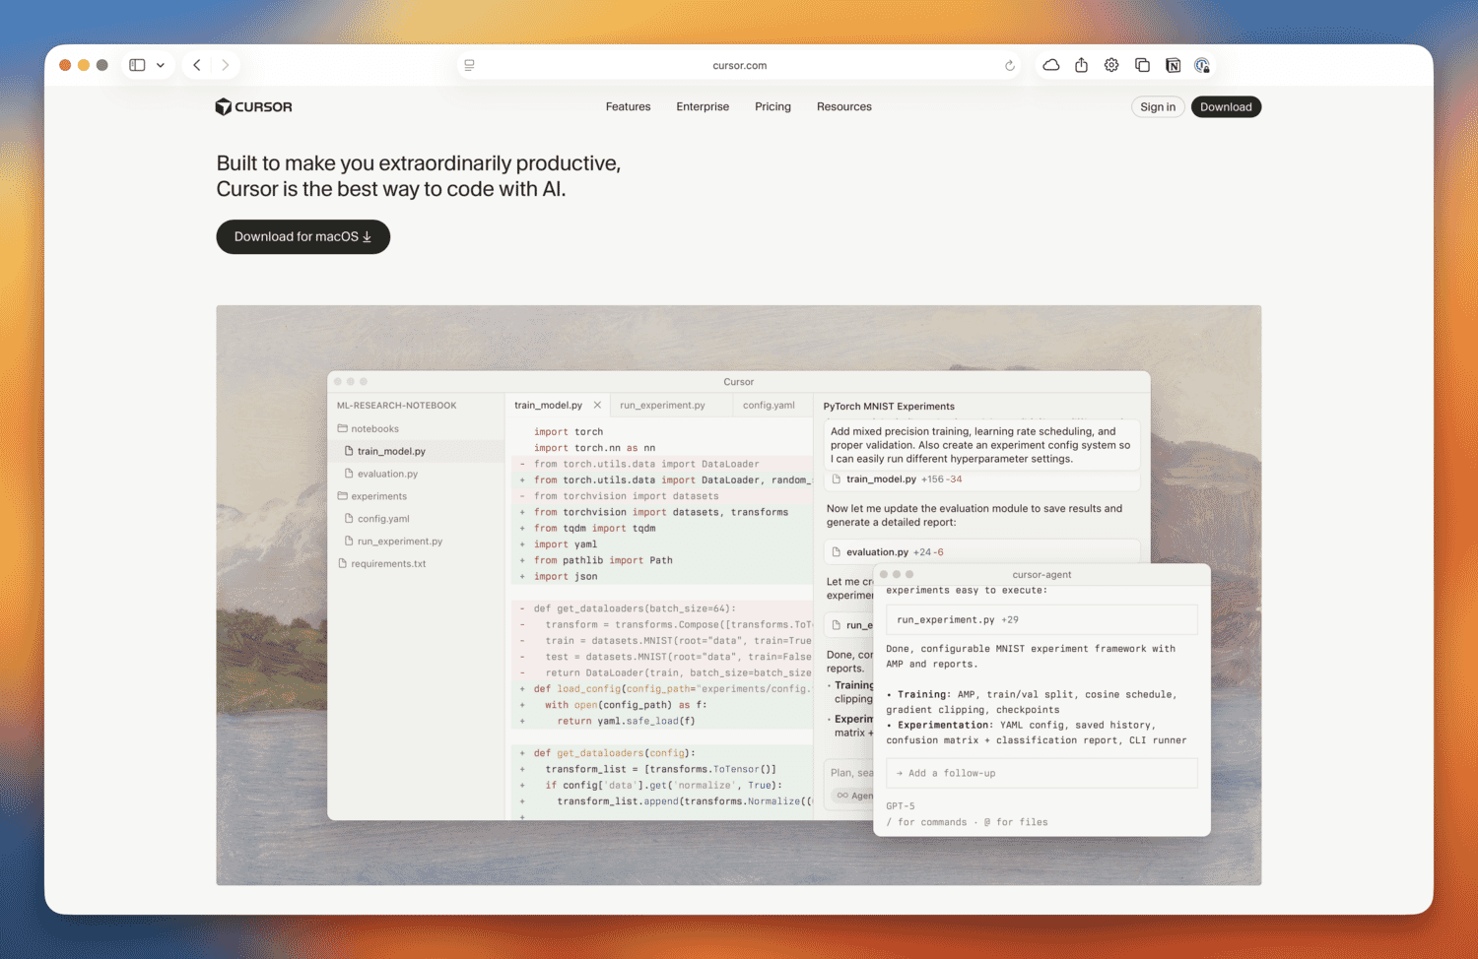Open the Resources menu
Image resolution: width=1478 pixels, height=959 pixels.
tap(844, 106)
